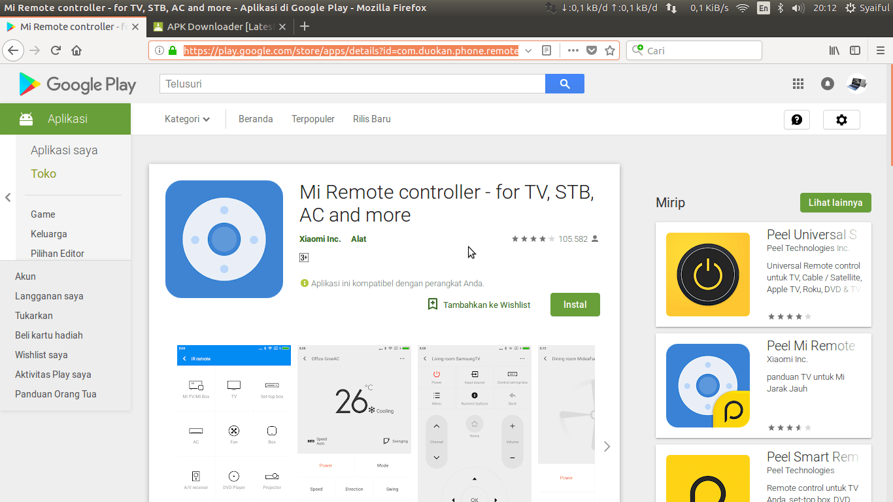Open the Google account avatar
Screen dimensions: 893x502
(x=857, y=84)
